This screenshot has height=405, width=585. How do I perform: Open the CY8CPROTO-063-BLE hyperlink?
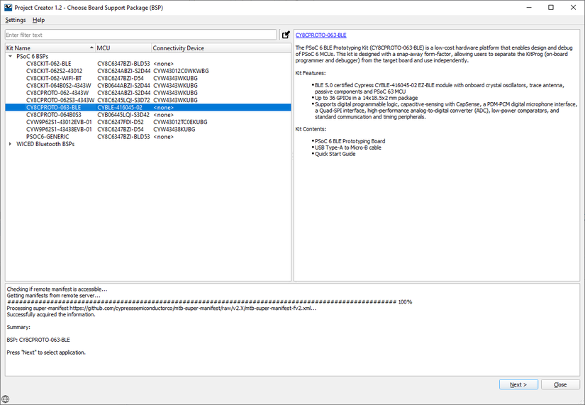click(x=321, y=35)
